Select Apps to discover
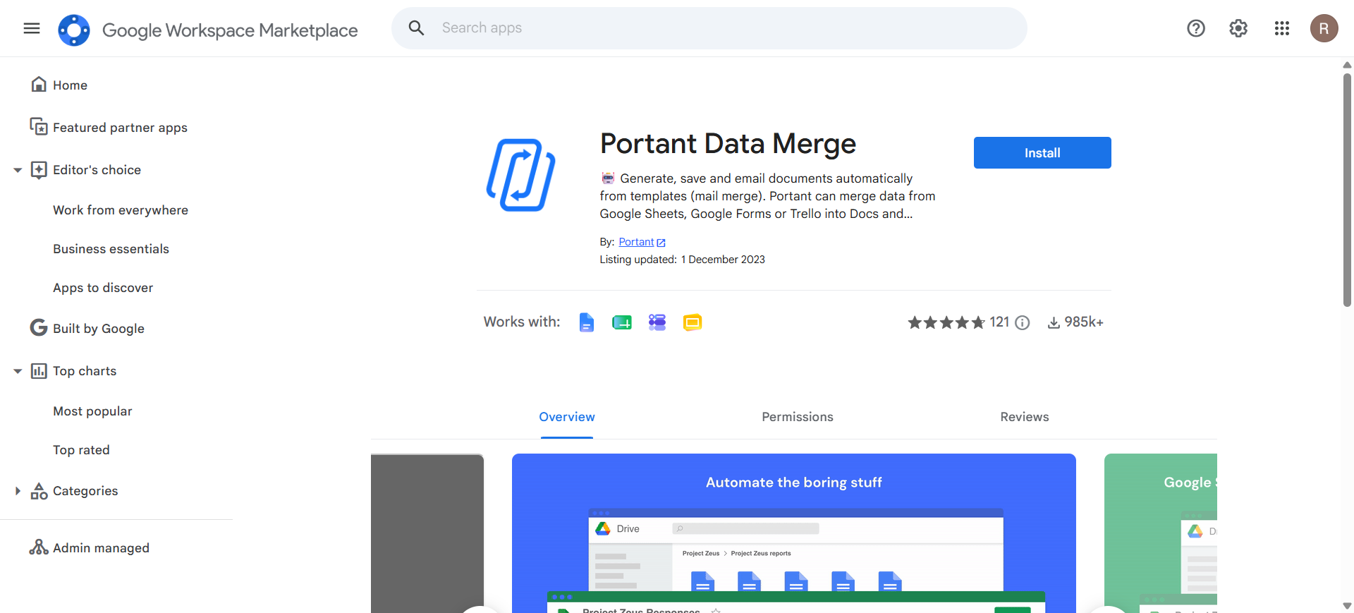 (103, 288)
